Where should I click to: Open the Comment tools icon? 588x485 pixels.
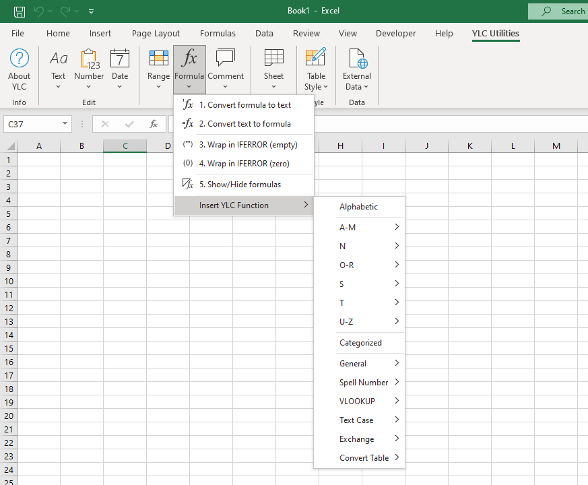click(225, 59)
